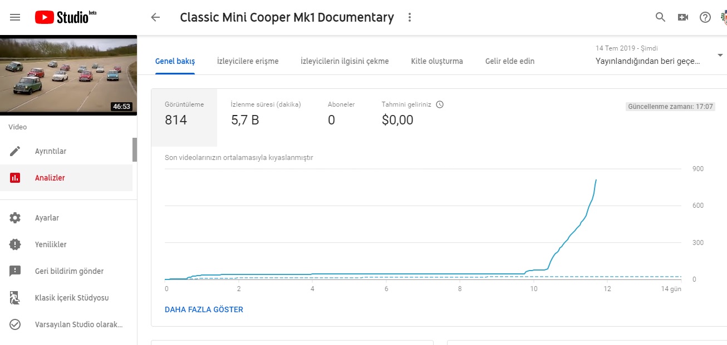Click the create video camera icon
727x345 pixels.
(683, 17)
